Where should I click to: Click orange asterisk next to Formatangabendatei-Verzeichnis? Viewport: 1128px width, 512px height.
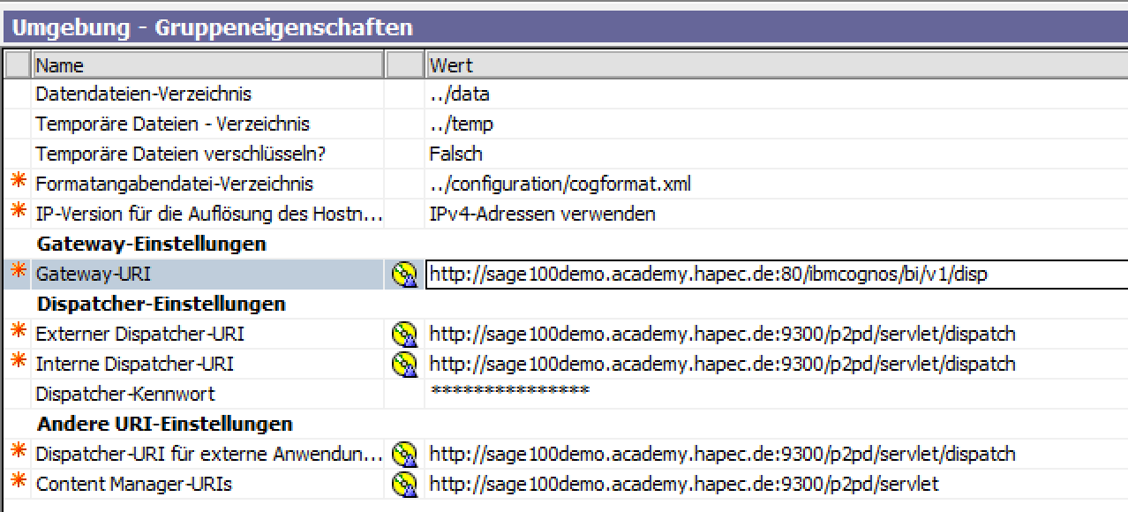click(18, 184)
